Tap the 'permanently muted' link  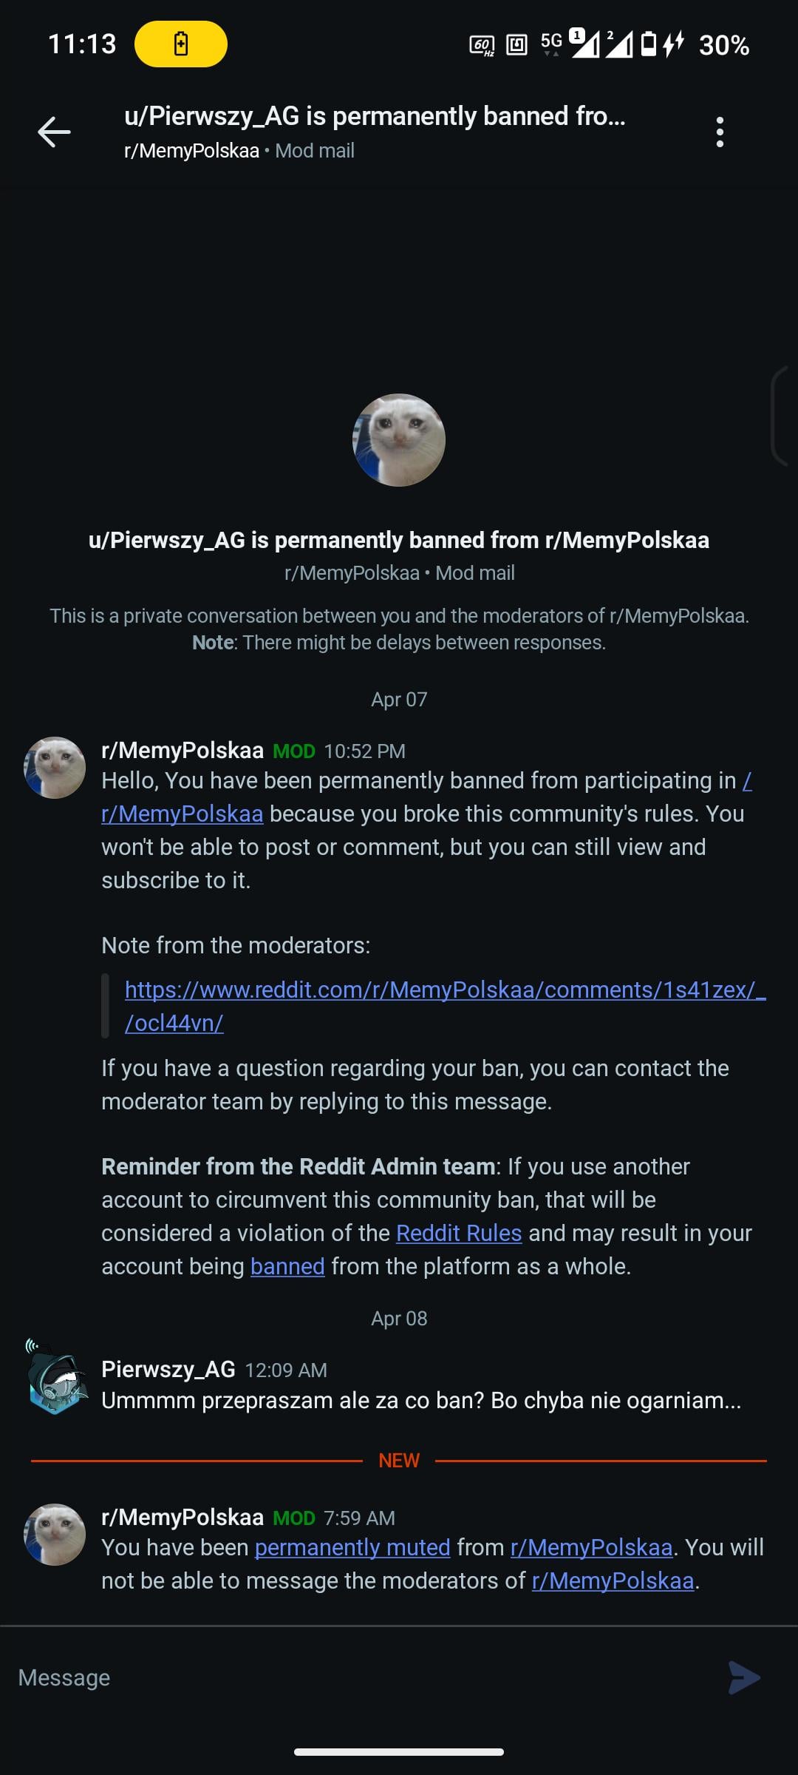(x=352, y=1548)
